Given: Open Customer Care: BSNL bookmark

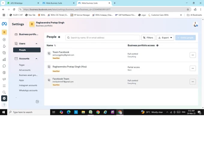Looking at the screenshot, I should click(158, 15).
